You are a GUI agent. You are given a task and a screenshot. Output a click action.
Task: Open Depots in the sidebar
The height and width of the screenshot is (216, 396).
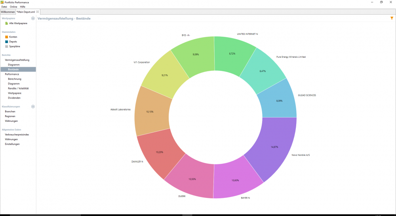point(13,42)
